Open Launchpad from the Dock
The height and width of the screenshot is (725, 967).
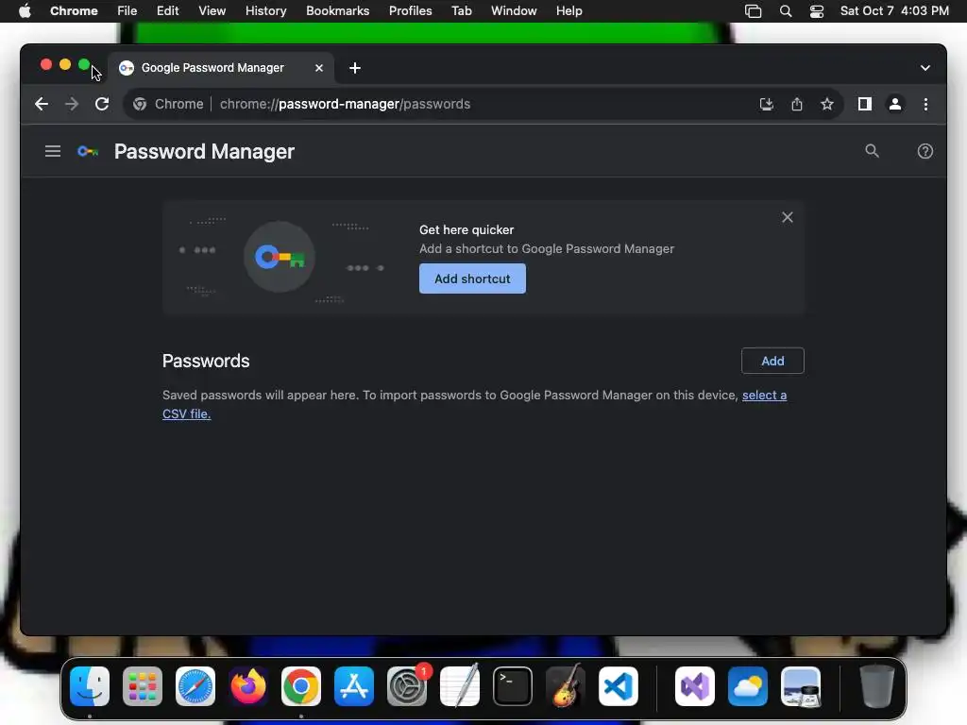143,686
